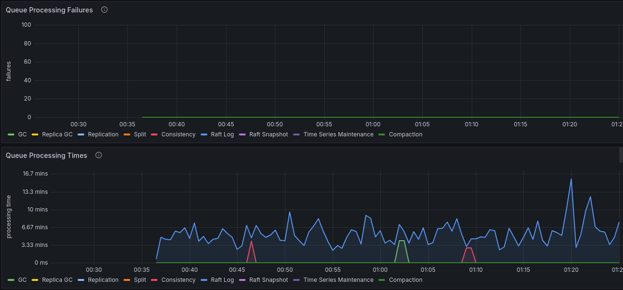
Task: Click the tallest Raft Log peak at 01:20
Action: tap(571, 179)
